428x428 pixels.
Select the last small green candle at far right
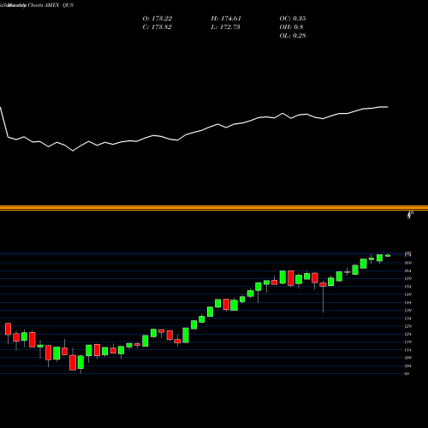click(x=388, y=256)
